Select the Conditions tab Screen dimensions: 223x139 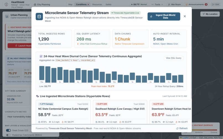coord(82,4)
